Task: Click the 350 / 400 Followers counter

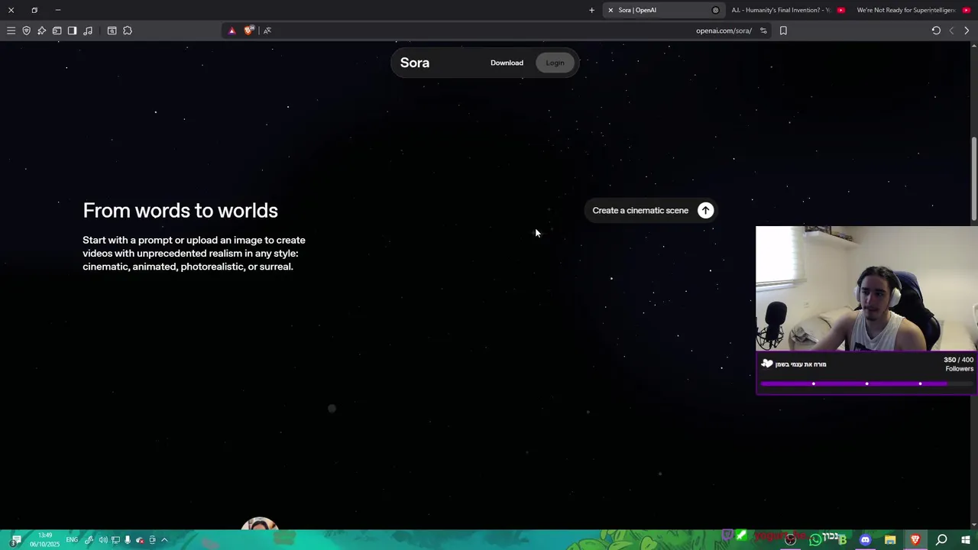Action: click(958, 364)
